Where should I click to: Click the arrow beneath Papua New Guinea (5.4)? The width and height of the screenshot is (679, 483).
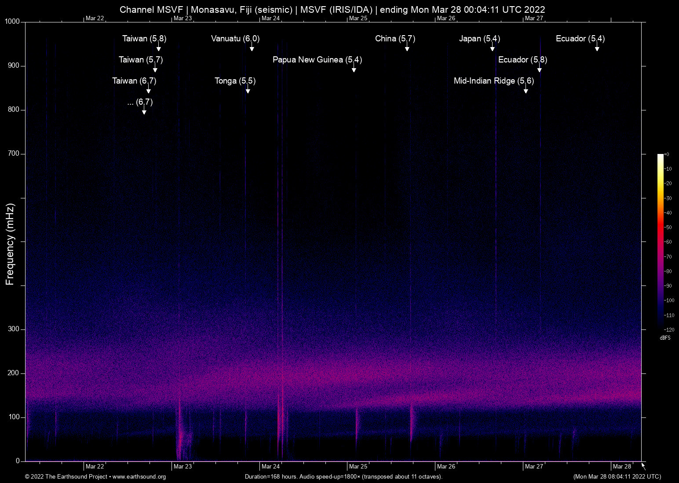click(354, 69)
